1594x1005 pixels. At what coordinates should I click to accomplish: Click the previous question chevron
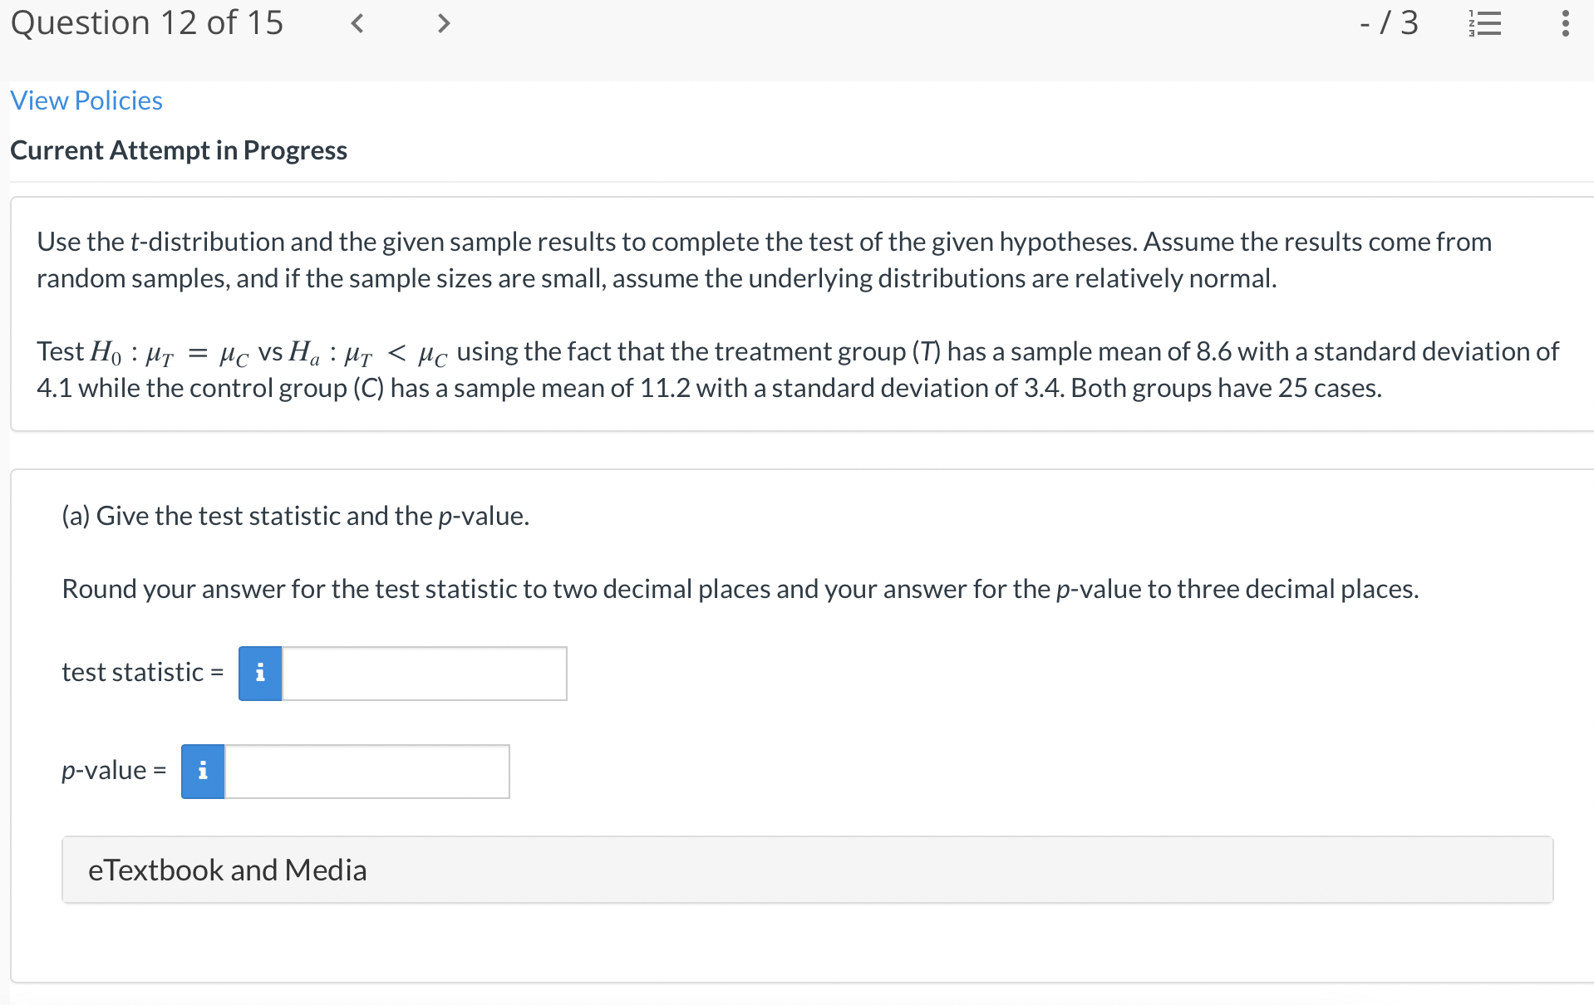pyautogui.click(x=357, y=23)
